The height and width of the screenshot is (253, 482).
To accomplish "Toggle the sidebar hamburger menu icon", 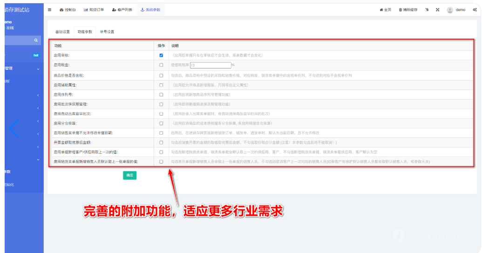I will (x=50, y=10).
